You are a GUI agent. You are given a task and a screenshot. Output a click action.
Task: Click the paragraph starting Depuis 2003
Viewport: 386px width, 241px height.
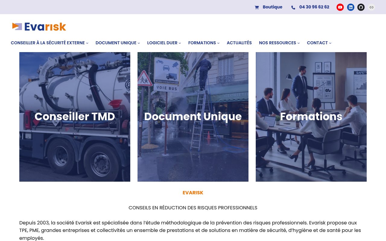[193, 230]
